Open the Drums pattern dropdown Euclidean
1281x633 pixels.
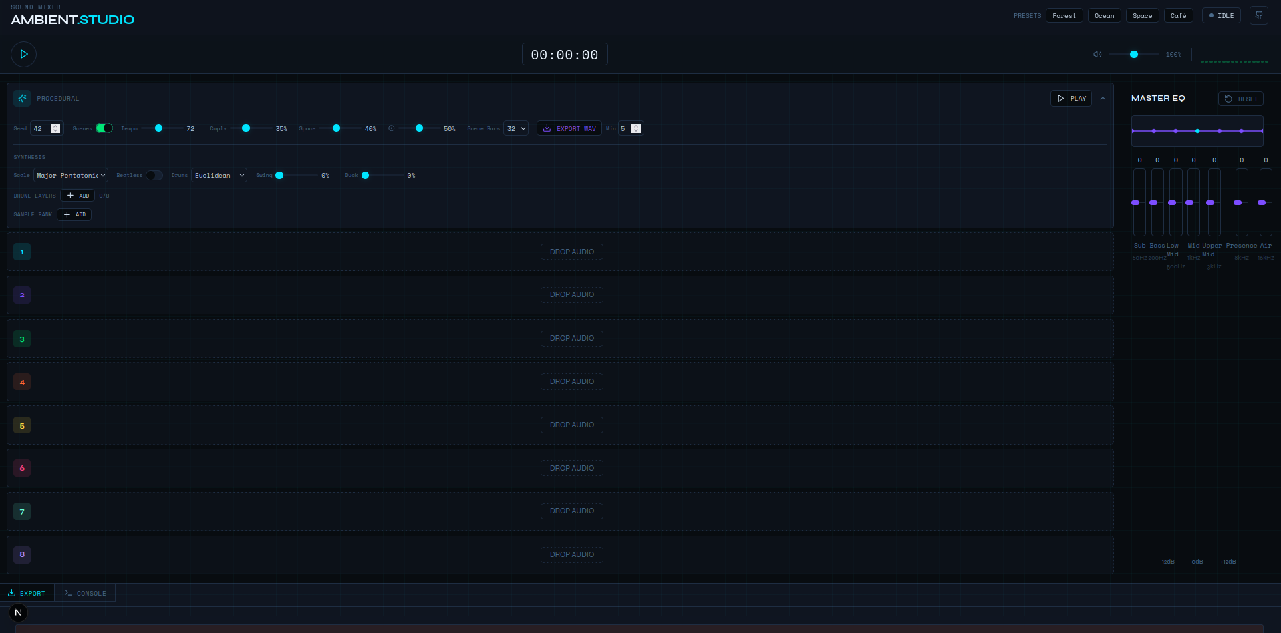tap(219, 175)
